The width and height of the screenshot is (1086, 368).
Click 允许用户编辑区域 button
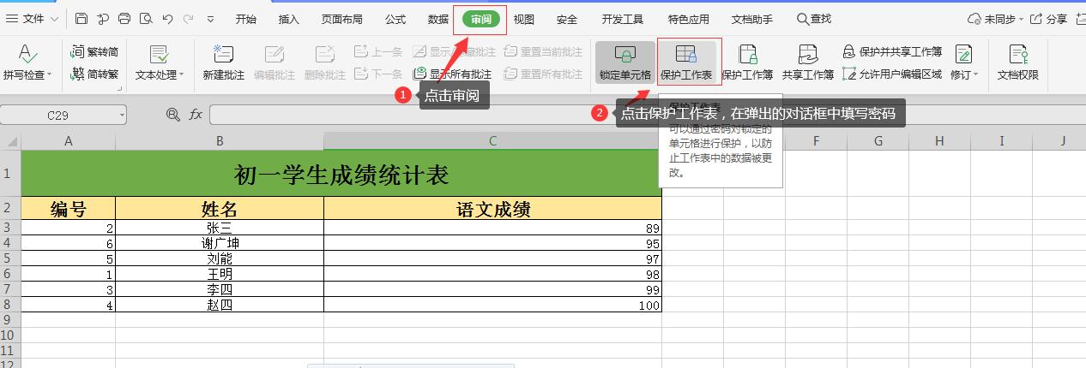tap(892, 74)
